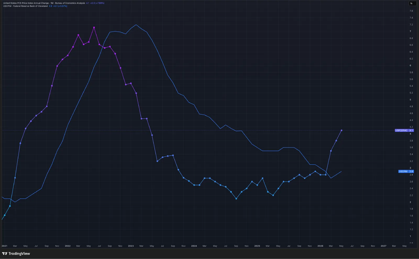Click the lowest PCE data point at Sep 2024

(236, 199)
